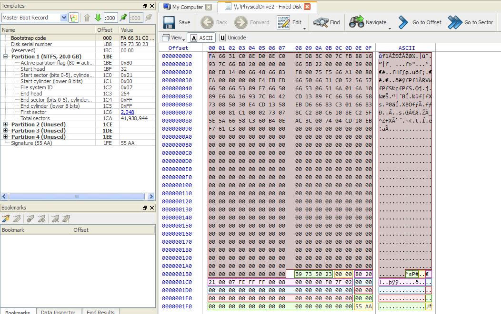
Task: Switch to the My Computer tab
Action: coord(188,7)
